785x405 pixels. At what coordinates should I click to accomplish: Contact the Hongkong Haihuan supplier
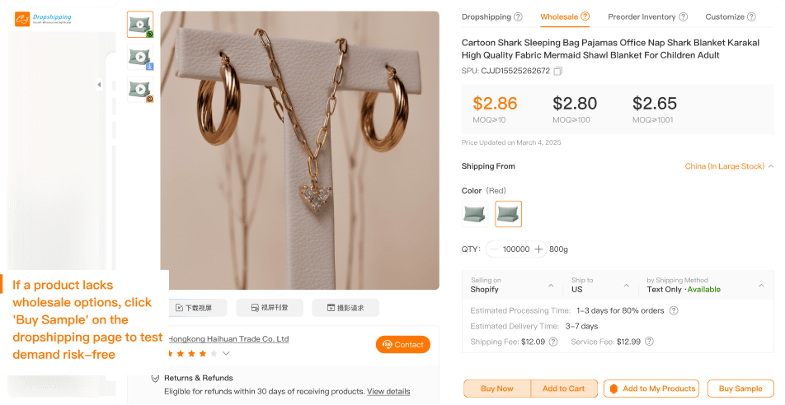pyautogui.click(x=403, y=345)
